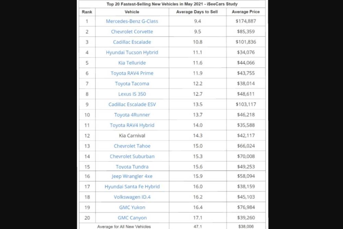343x229 pixels.
Task: Select the Lexus IS 350 link
Action: tap(132, 94)
